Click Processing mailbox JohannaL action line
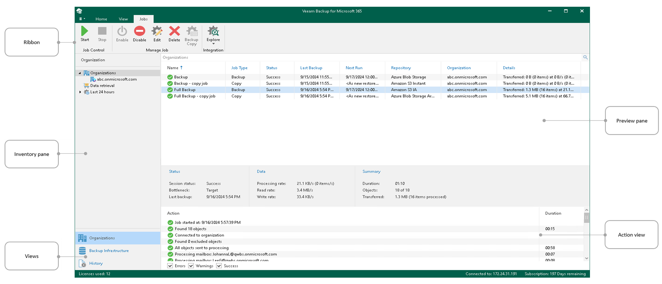The width and height of the screenshot is (662, 284). pos(225,254)
